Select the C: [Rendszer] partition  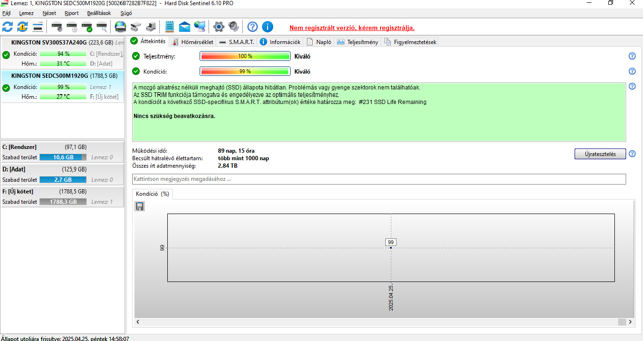tap(63, 152)
